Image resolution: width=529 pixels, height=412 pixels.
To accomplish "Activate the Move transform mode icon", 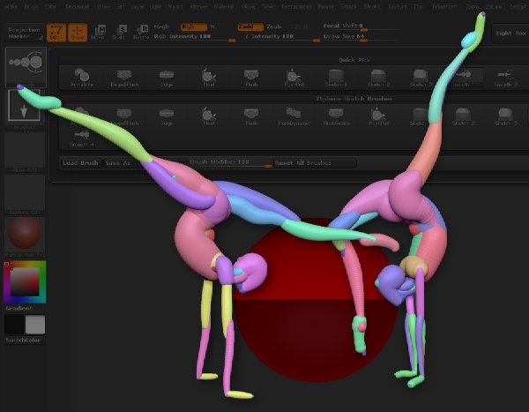I will tap(100, 33).
